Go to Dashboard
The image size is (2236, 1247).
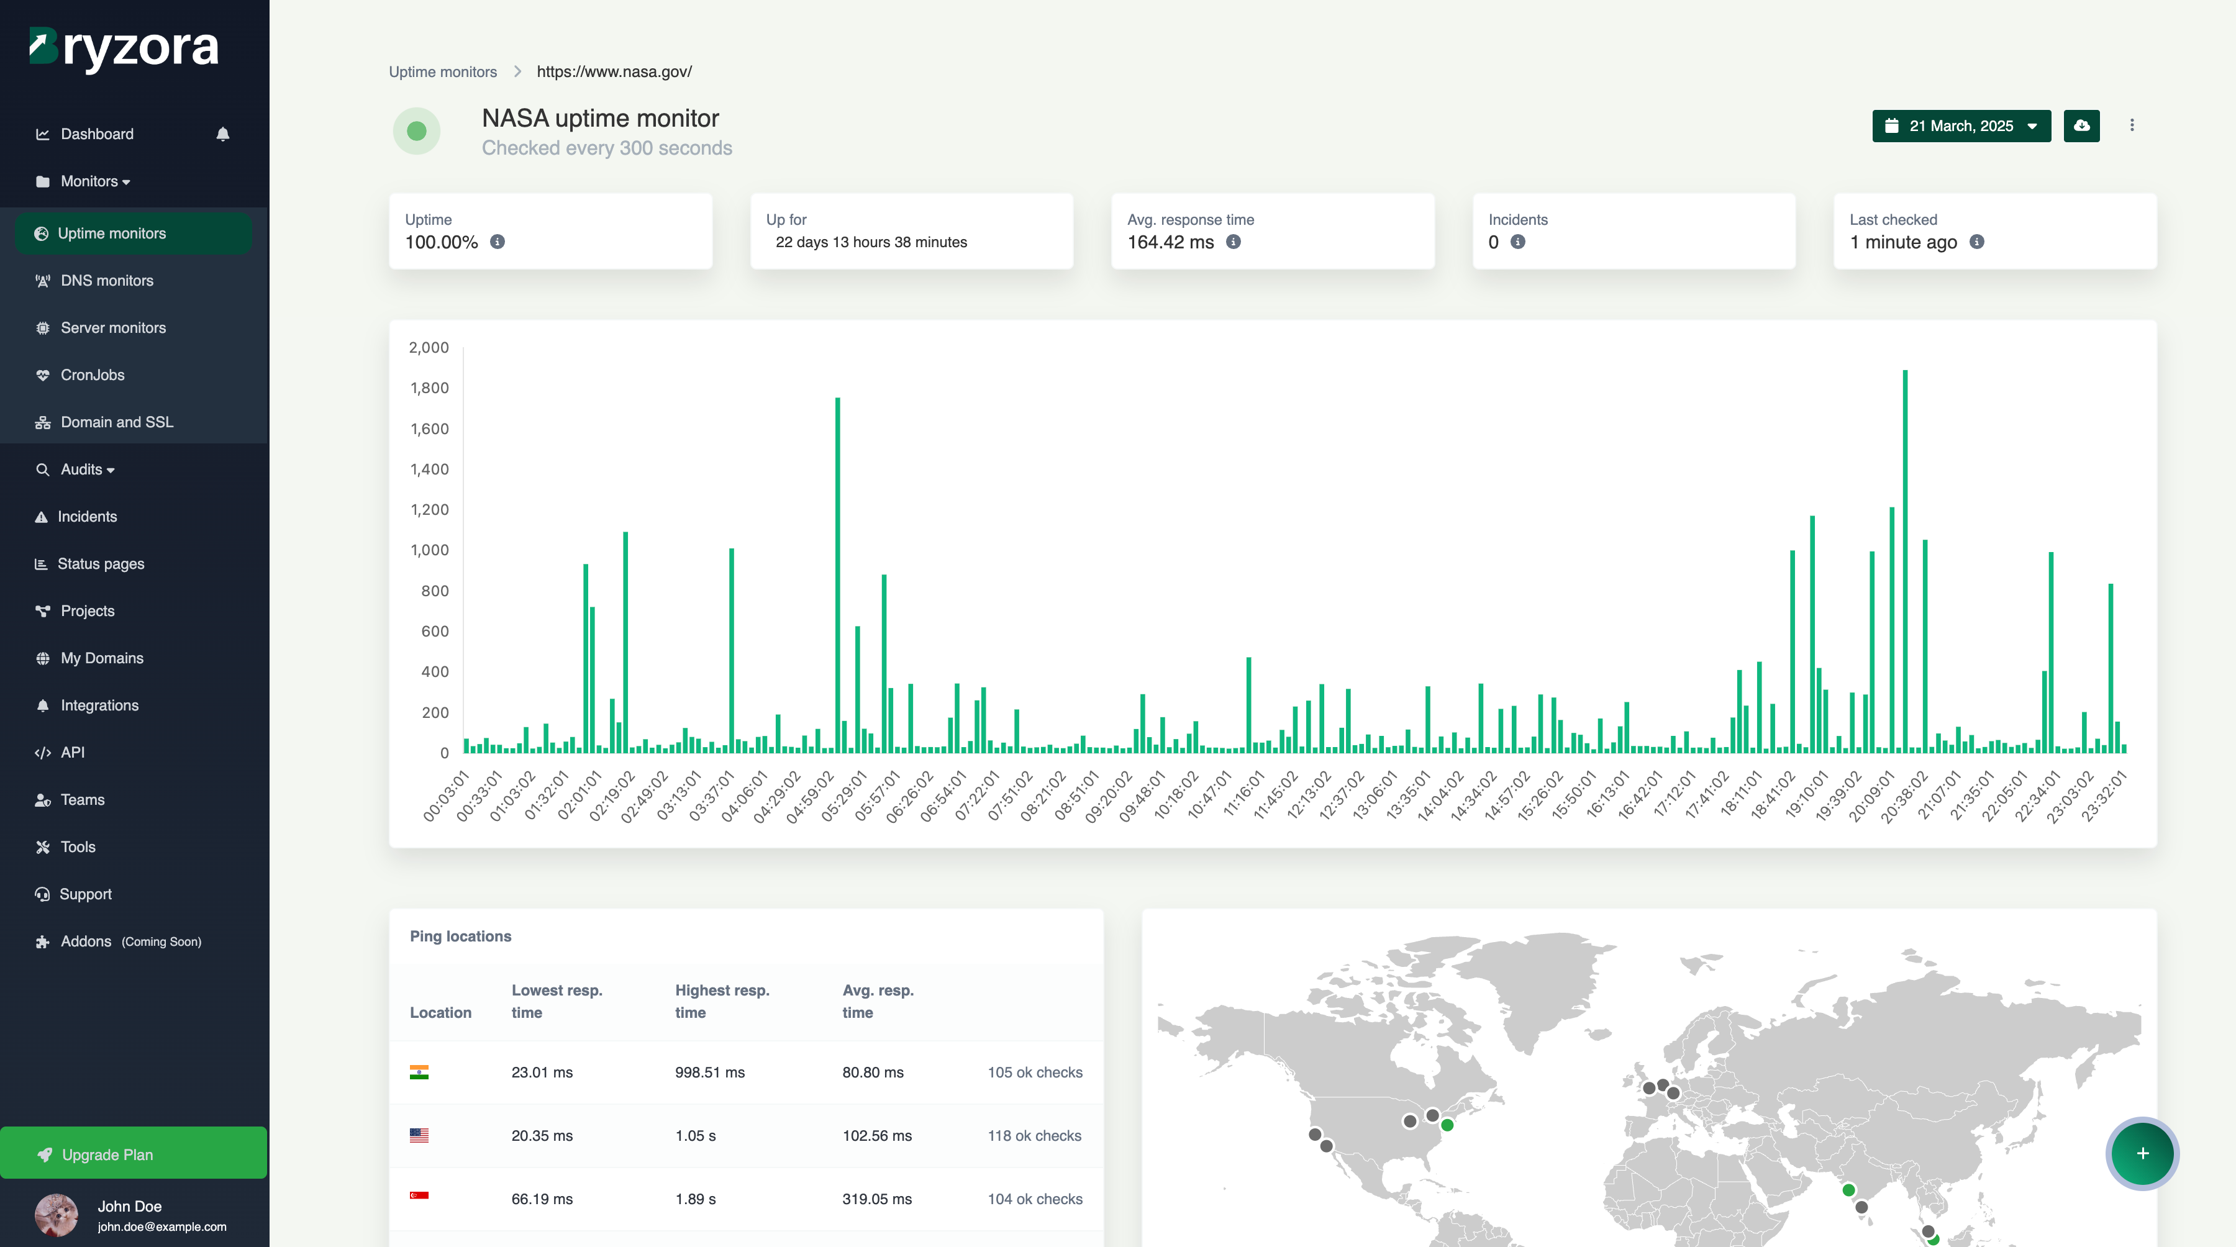98,134
